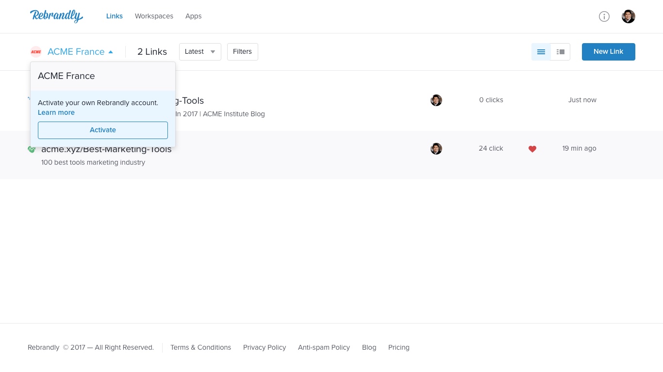Select ACME France in workspace popup
Screen dimensions: 663x372
coord(103,76)
